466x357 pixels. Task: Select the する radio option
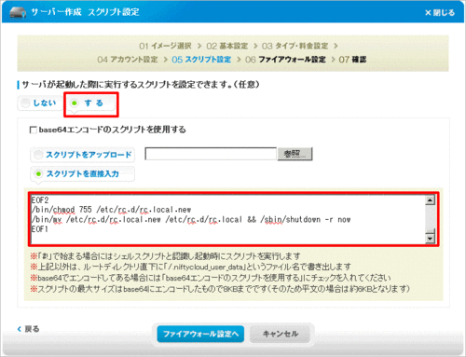pos(90,103)
